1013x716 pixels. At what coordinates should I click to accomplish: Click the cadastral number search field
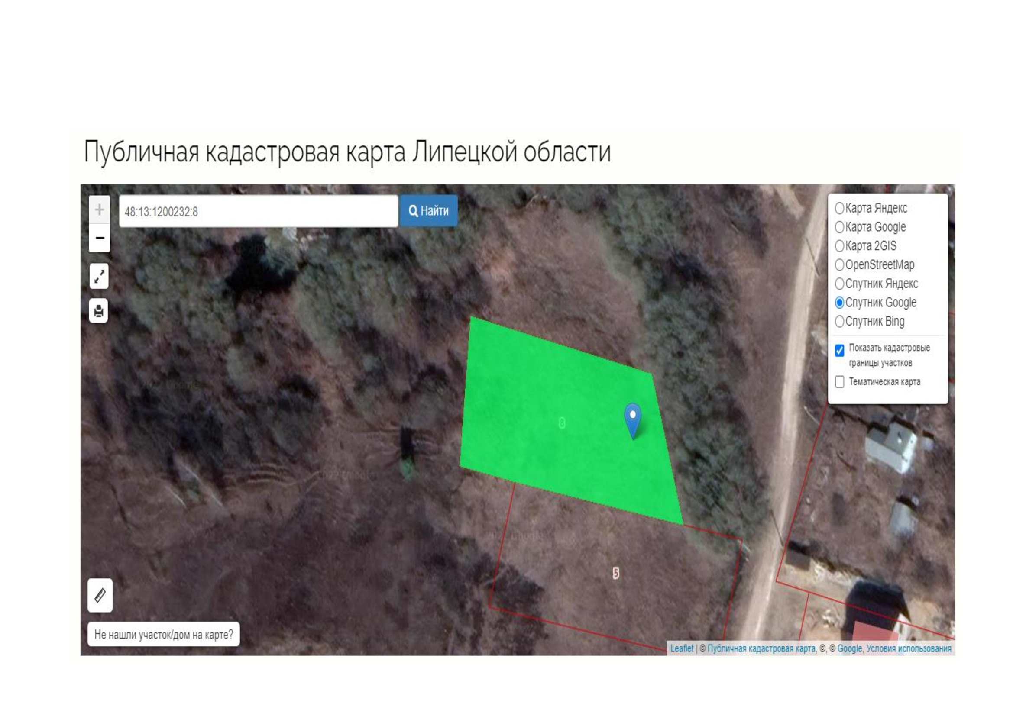coord(259,212)
